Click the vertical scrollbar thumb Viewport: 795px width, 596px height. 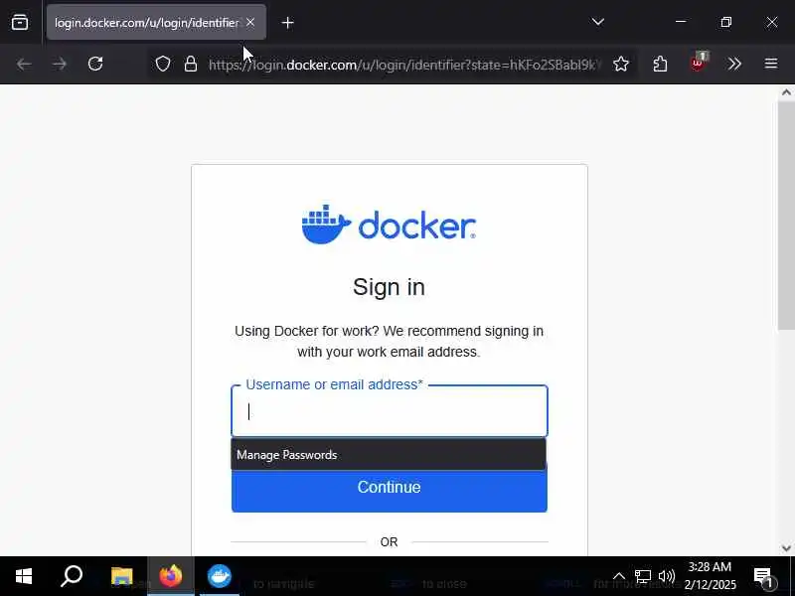(x=786, y=216)
